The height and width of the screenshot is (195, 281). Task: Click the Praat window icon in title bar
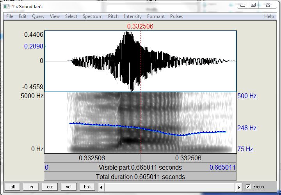coord(7,7)
